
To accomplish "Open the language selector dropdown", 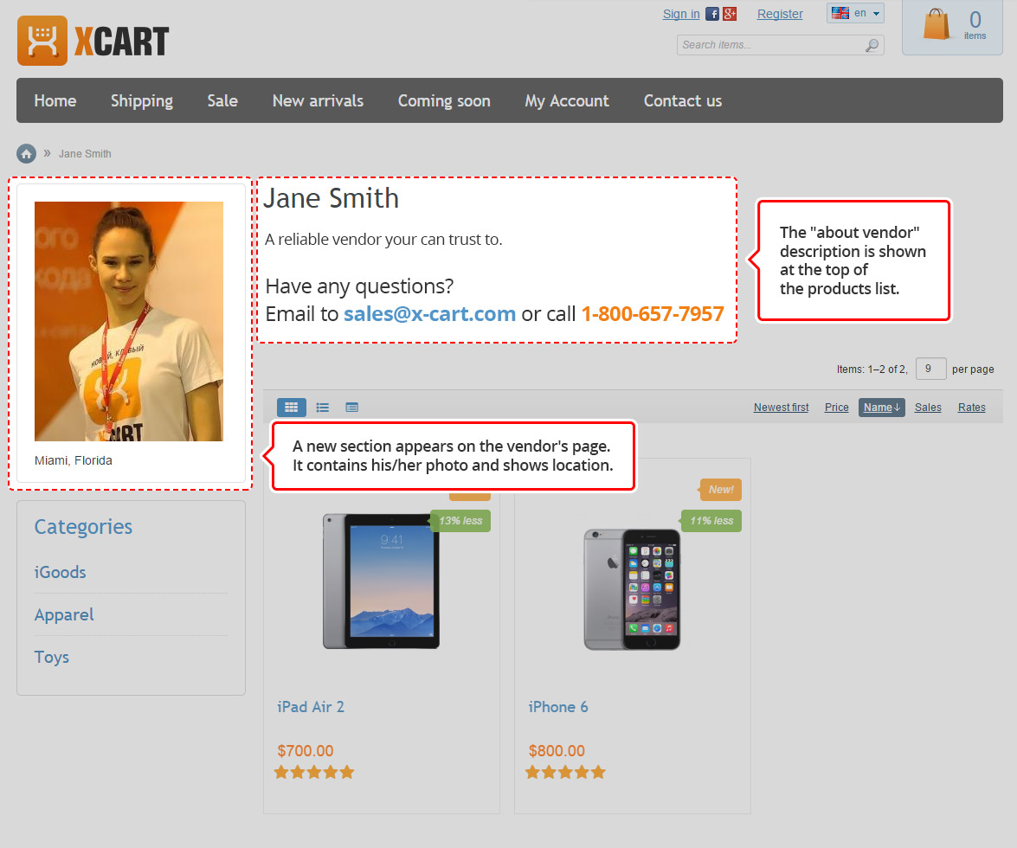I will coord(855,13).
